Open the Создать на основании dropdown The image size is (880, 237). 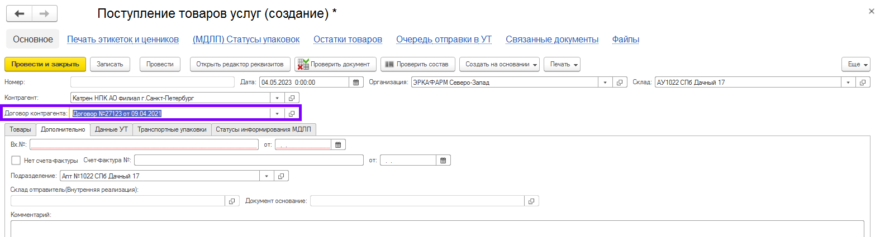(x=499, y=65)
